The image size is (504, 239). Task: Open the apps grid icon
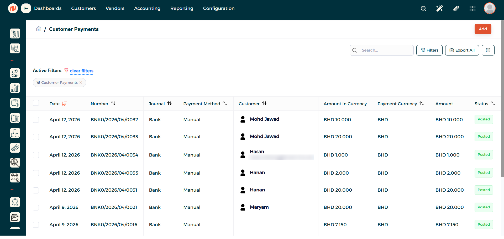(472, 9)
